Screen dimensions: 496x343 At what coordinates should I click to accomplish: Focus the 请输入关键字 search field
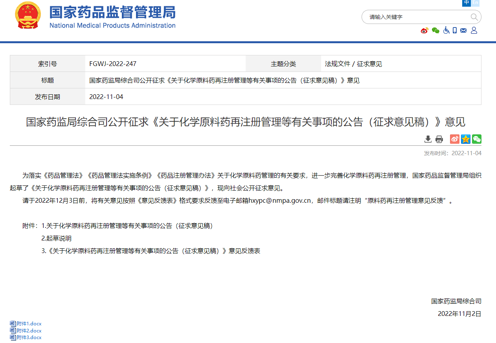(x=417, y=17)
